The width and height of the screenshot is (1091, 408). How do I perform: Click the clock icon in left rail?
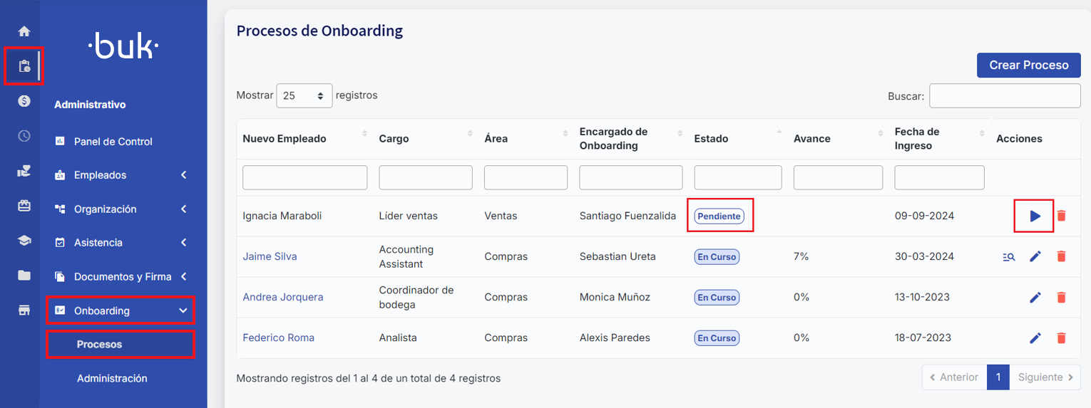click(x=24, y=136)
